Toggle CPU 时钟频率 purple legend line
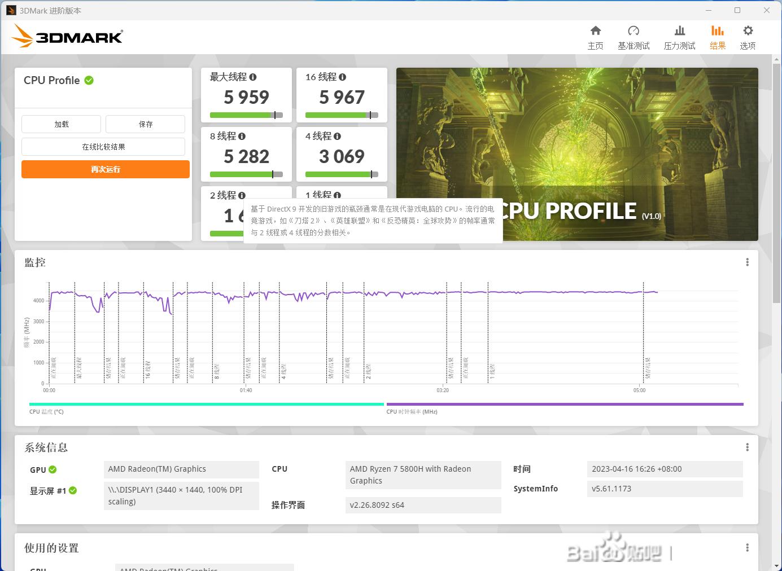782x571 pixels. click(565, 404)
